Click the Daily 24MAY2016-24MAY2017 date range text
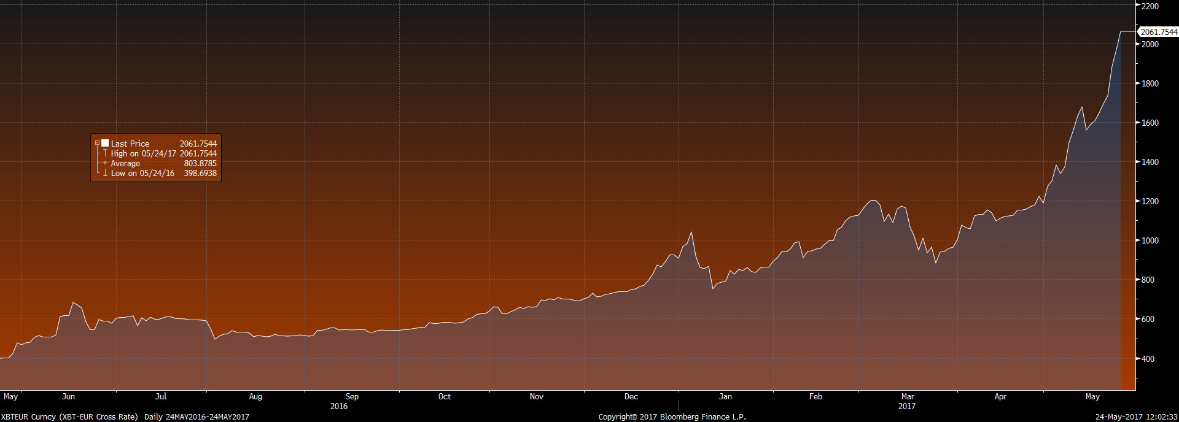 196,416
